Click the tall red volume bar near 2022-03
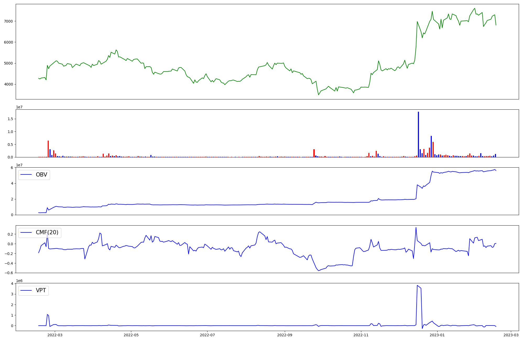 [x=48, y=149]
